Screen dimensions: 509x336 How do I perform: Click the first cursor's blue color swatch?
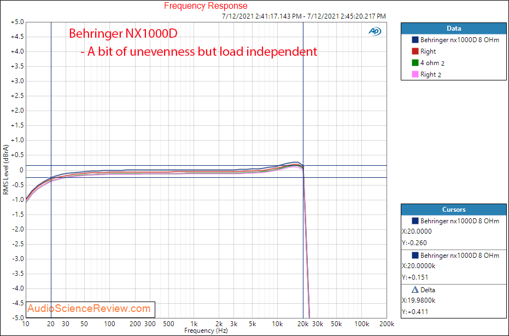[415, 221]
